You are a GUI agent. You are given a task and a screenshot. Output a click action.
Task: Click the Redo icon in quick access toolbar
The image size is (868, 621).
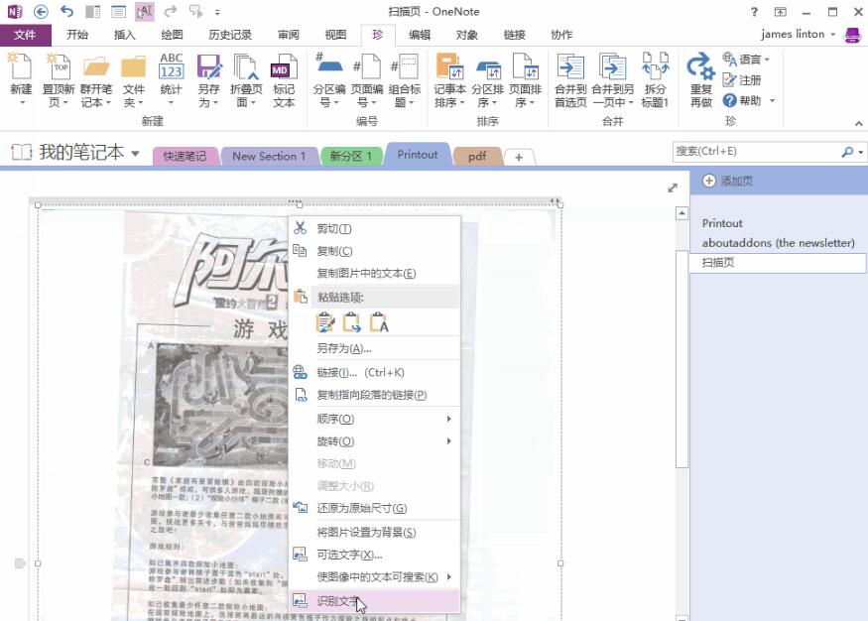tap(171, 12)
